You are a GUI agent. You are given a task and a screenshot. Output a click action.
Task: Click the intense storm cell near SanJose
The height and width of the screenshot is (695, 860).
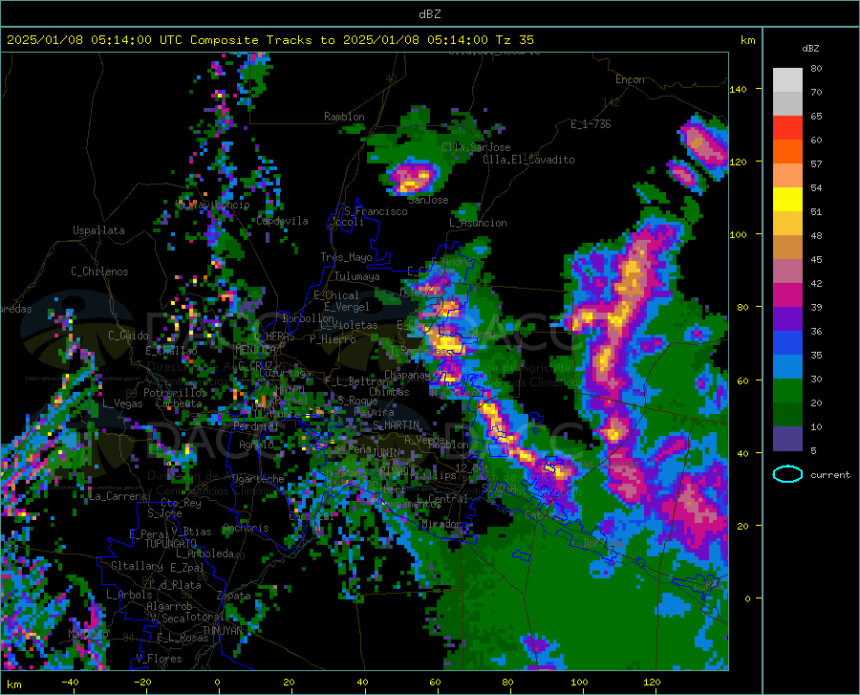pyautogui.click(x=413, y=177)
